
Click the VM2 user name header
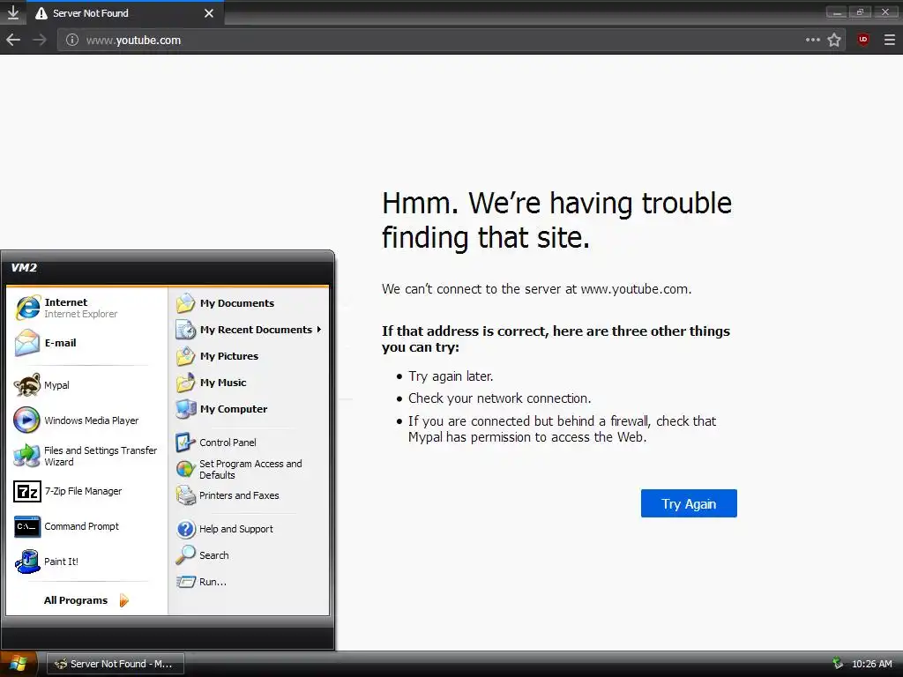coord(24,268)
